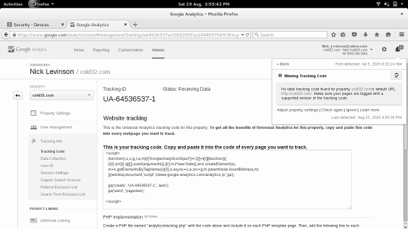Viewport: 408px width, 229px height.
Task: Click the notifications bell icon
Action: pos(398,49)
